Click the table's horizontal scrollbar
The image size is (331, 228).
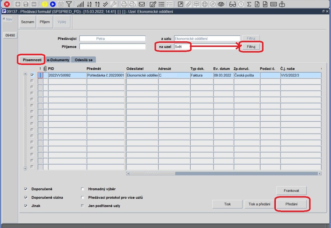point(224,173)
